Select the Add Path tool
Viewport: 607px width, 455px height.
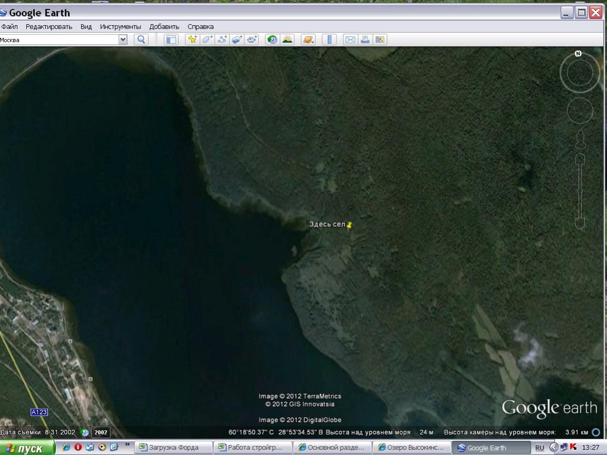point(223,40)
